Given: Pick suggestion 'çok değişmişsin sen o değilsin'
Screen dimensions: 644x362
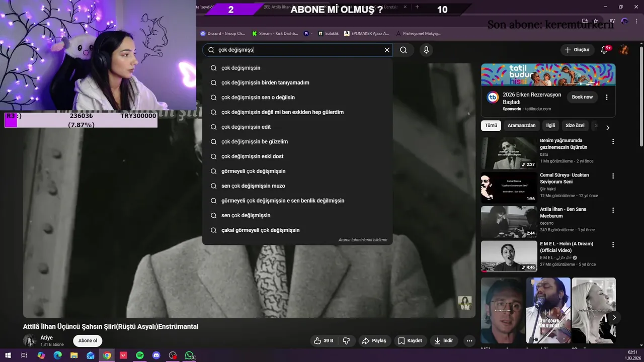Looking at the screenshot, I should [x=297, y=98].
